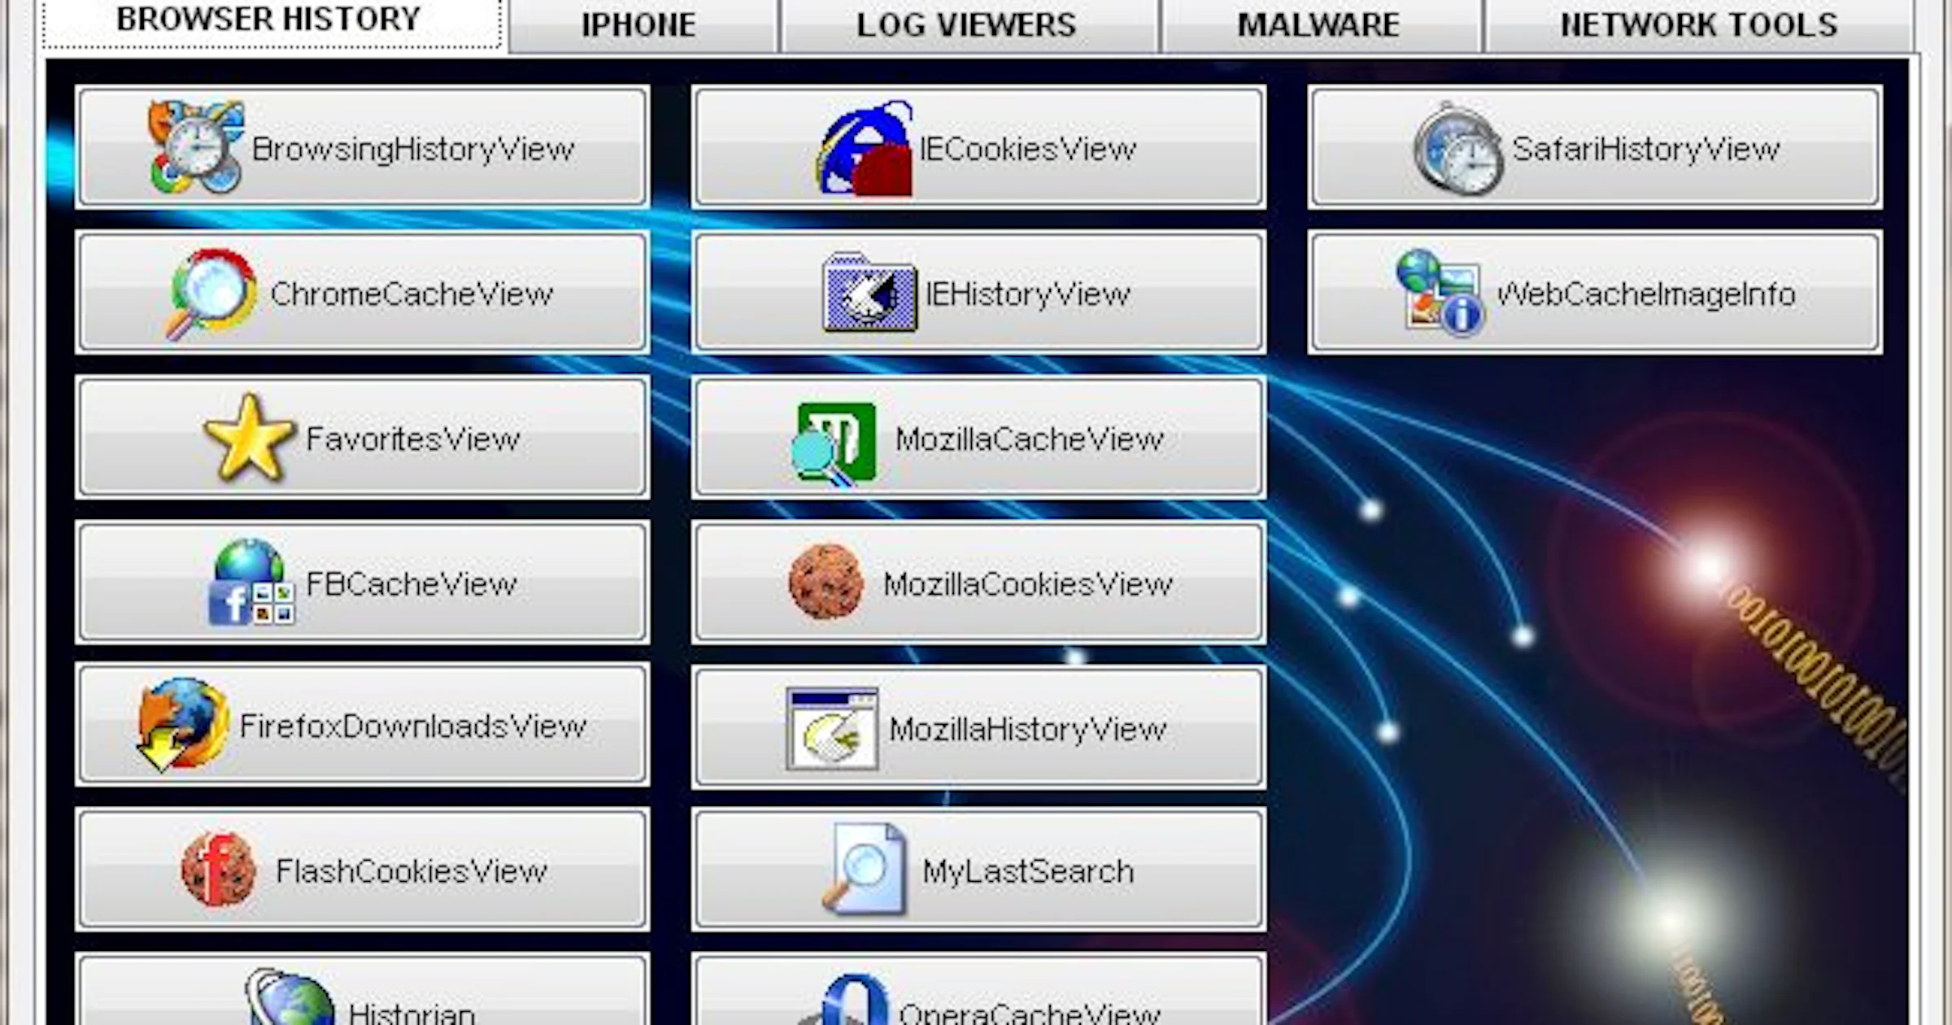The height and width of the screenshot is (1025, 1952).
Task: Click the IEHistoryView folder icon
Action: tap(869, 292)
